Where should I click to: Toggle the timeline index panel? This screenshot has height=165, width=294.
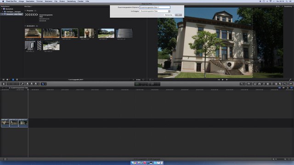tap(5, 159)
